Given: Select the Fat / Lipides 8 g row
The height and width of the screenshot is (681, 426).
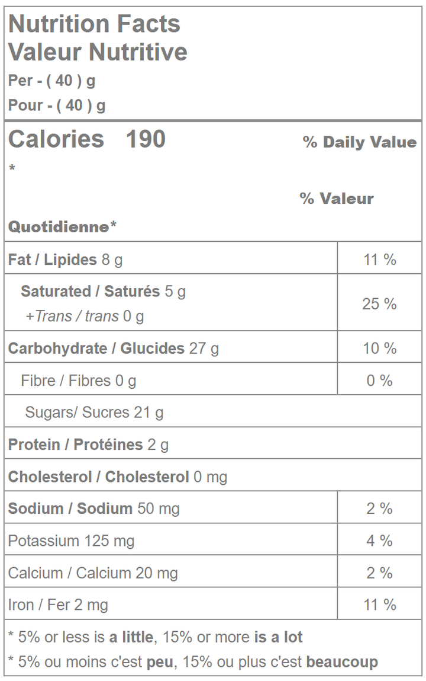Looking at the screenshot, I should (65, 260).
